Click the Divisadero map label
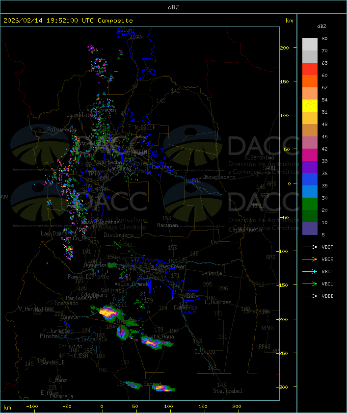This screenshot has width=347, height=413. [118, 235]
